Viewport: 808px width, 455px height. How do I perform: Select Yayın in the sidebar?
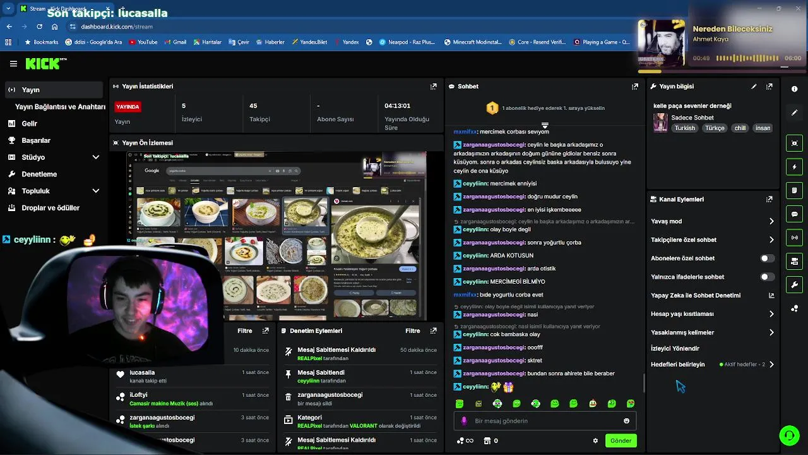pos(54,90)
